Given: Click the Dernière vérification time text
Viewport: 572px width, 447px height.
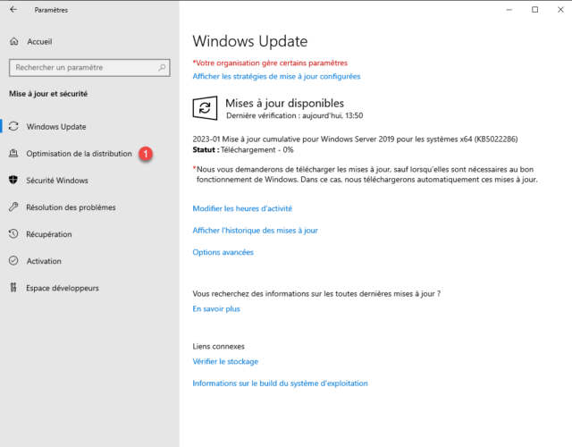Looking at the screenshot, I should pos(294,115).
